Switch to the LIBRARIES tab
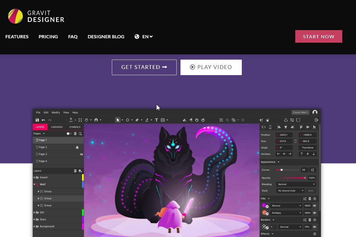The width and height of the screenshot is (356, 237). 57,127
